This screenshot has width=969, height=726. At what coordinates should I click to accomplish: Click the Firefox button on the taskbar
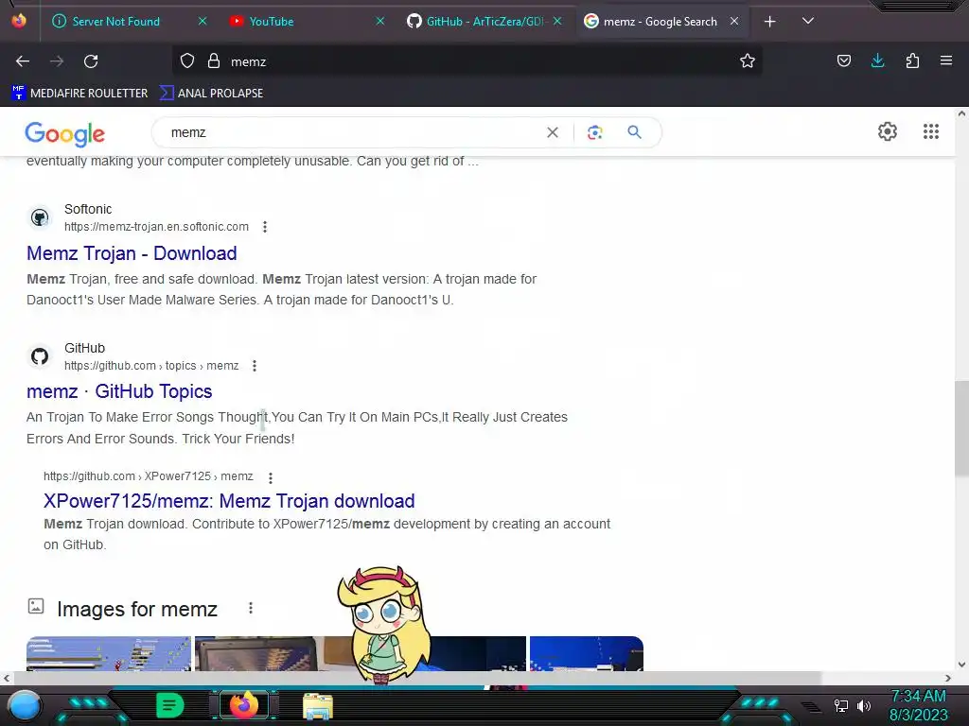(x=244, y=705)
